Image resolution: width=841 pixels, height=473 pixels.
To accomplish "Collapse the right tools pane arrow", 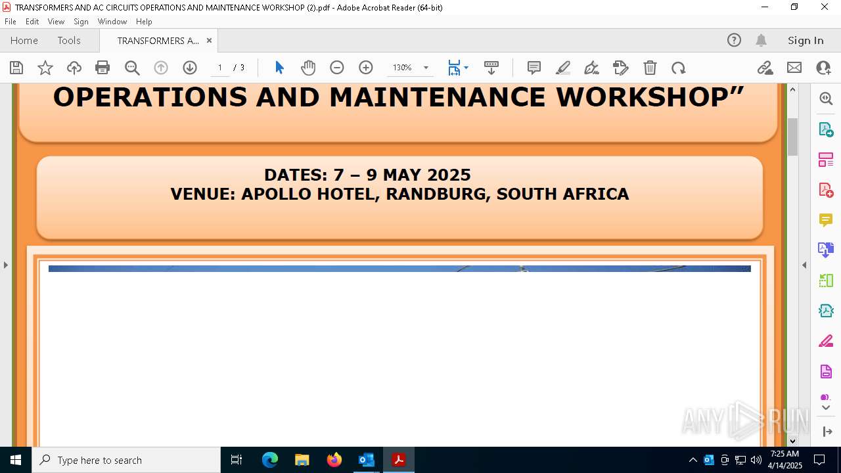I will point(804,265).
